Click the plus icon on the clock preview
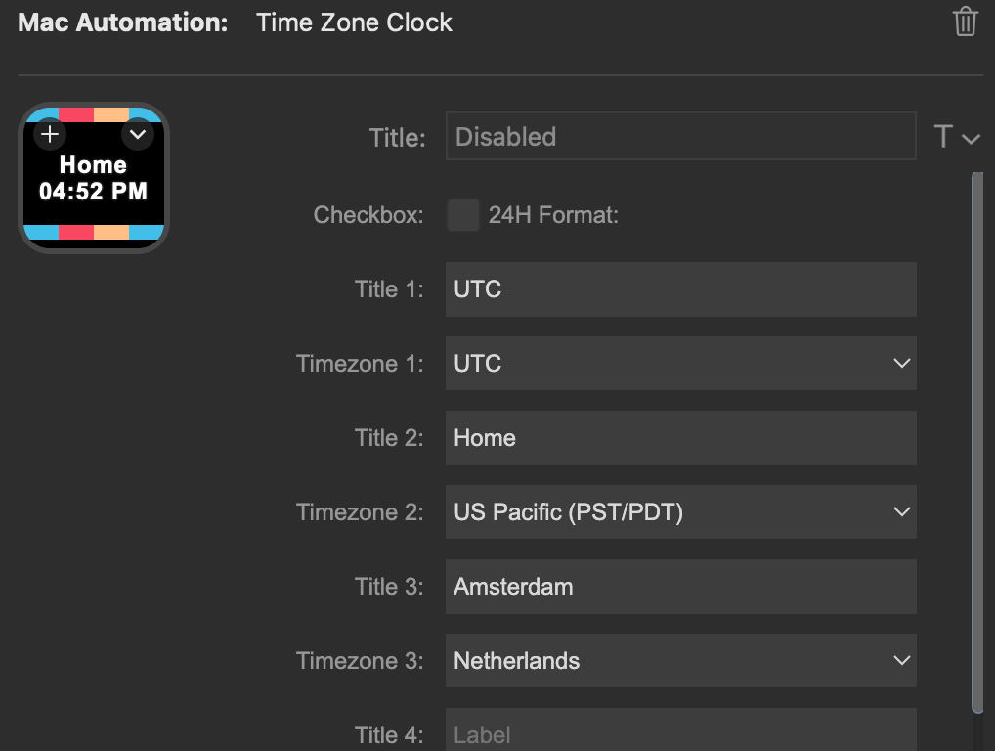 (x=50, y=134)
